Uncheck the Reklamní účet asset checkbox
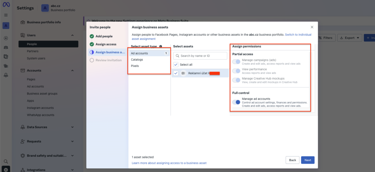The image size is (375, 172). pos(176,73)
